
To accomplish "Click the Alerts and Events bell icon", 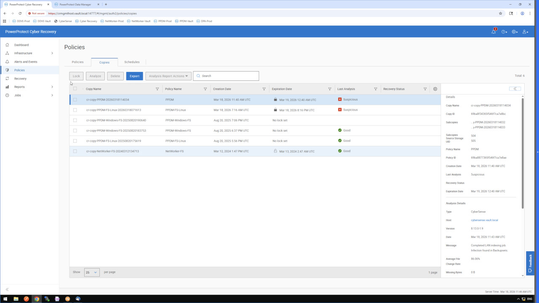I will (7, 62).
